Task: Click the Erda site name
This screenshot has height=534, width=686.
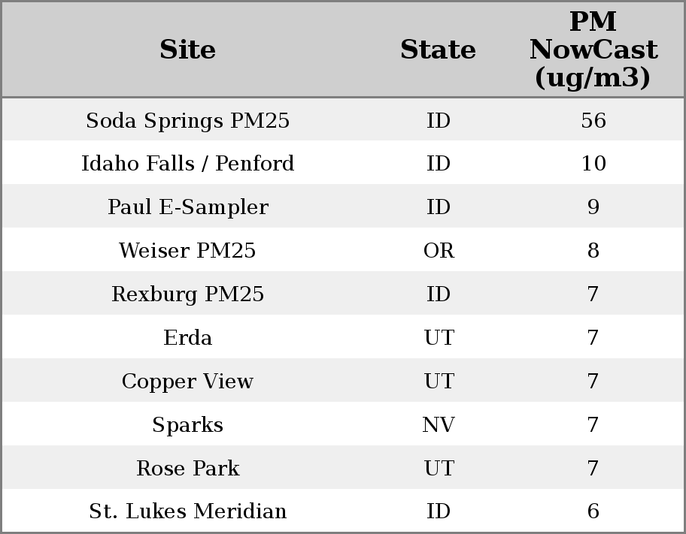Action: [x=187, y=338]
